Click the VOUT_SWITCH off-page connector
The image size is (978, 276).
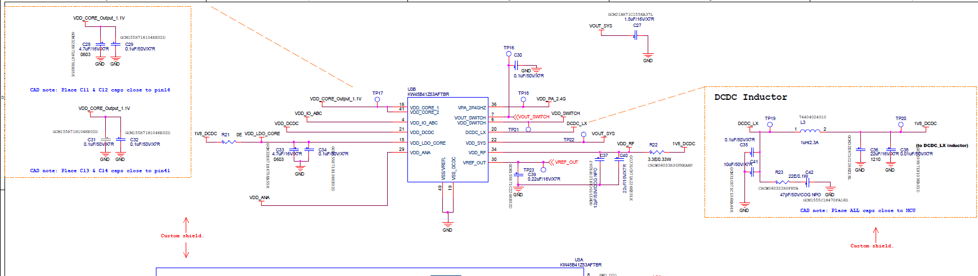point(531,117)
